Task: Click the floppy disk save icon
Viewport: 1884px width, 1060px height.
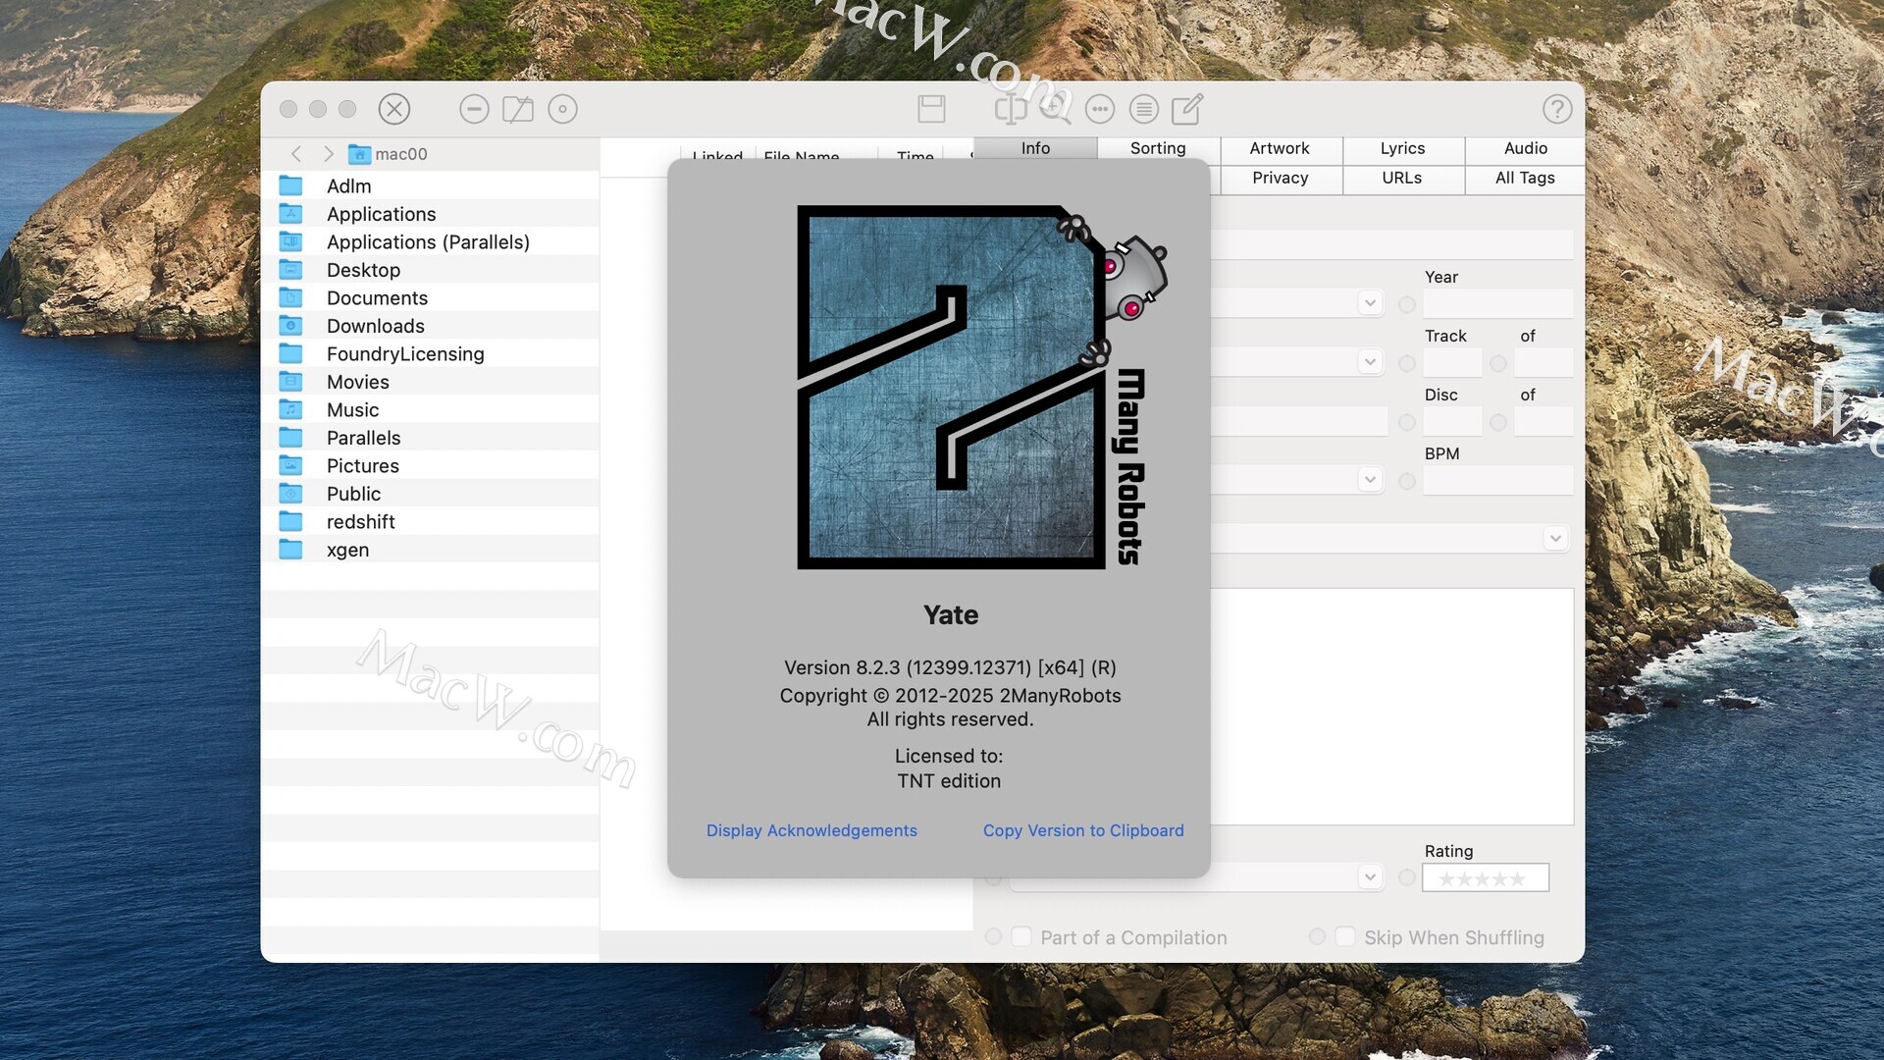Action: click(x=931, y=109)
